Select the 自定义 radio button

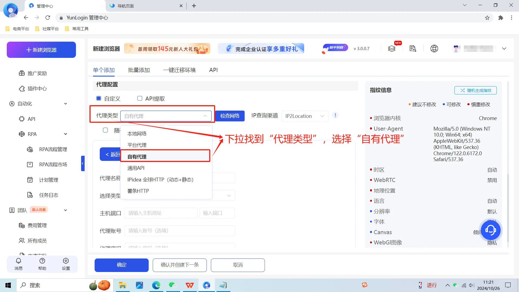pyautogui.click(x=99, y=98)
